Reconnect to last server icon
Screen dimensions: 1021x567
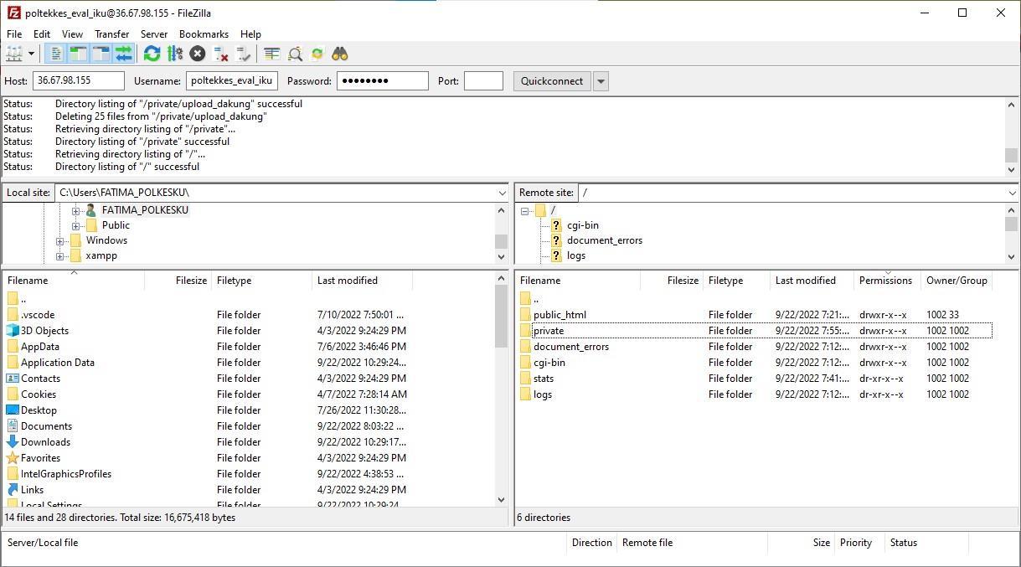244,54
